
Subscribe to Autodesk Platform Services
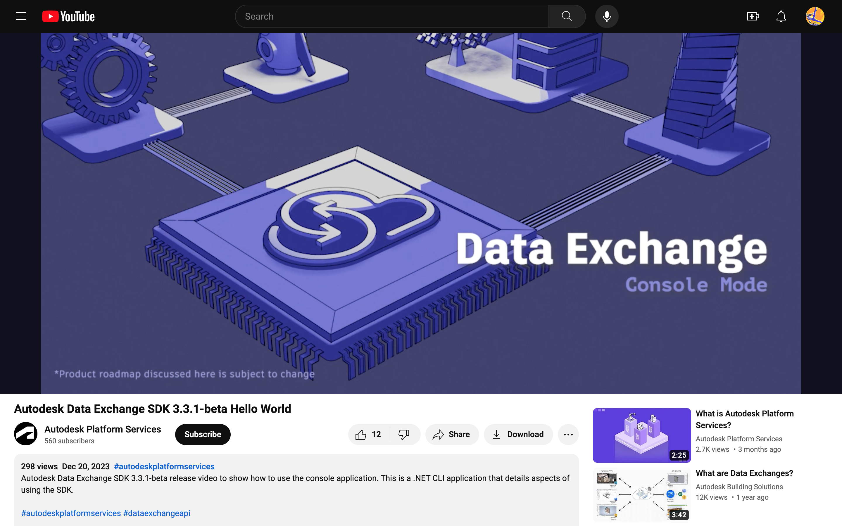203,434
